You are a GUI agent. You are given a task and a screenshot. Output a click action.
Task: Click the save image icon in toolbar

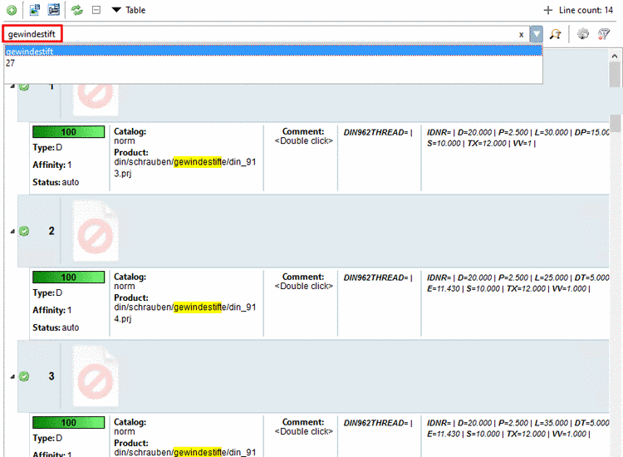(x=35, y=9)
